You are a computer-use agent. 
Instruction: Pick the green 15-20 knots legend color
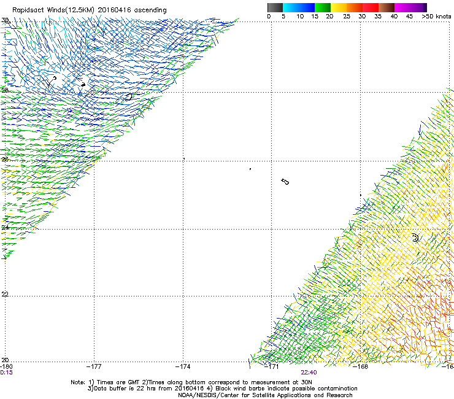[x=323, y=7]
